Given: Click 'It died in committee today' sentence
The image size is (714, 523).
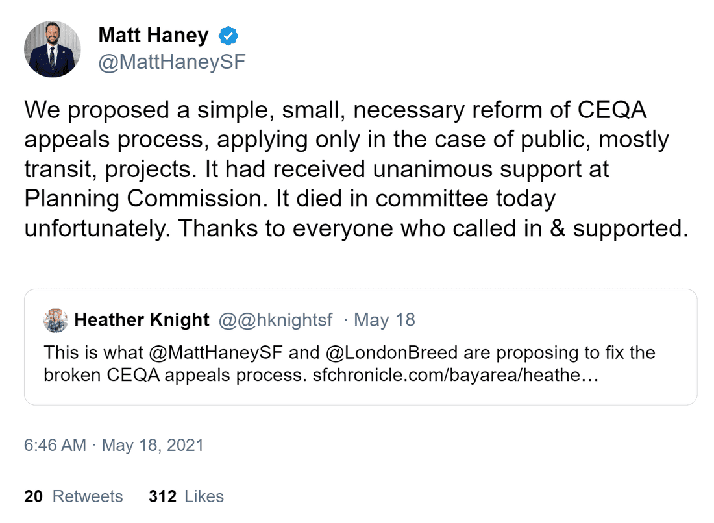Looking at the screenshot, I should point(415,199).
